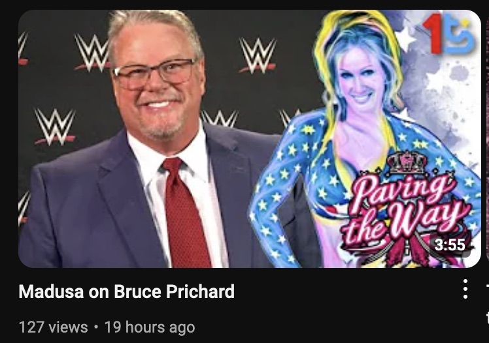This screenshot has width=489, height=343.
Task: Click the red and blue 1t logo
Action: pos(449,33)
